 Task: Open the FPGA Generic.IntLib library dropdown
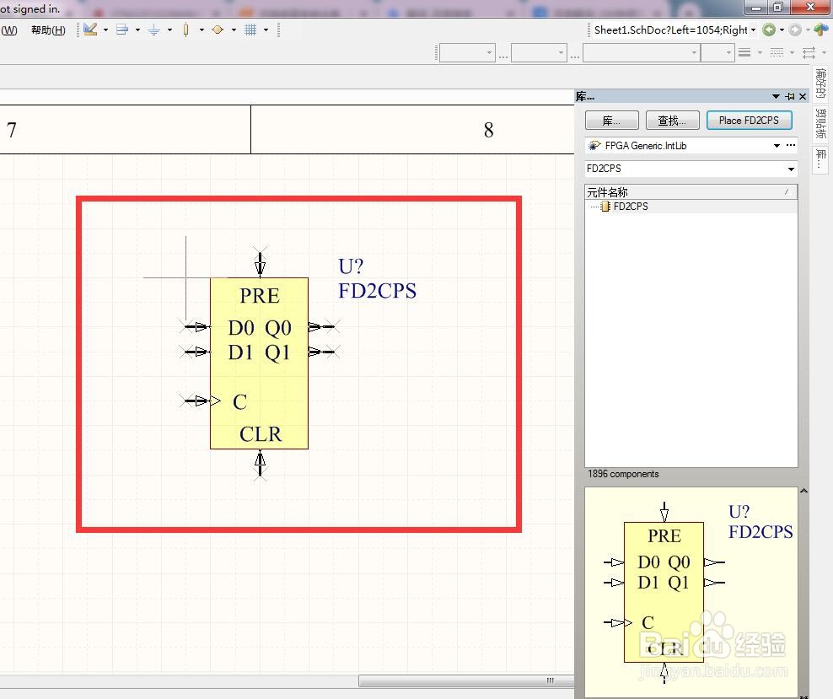777,146
